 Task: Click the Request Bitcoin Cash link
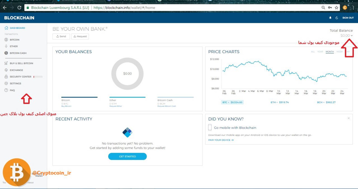[x=167, y=106]
